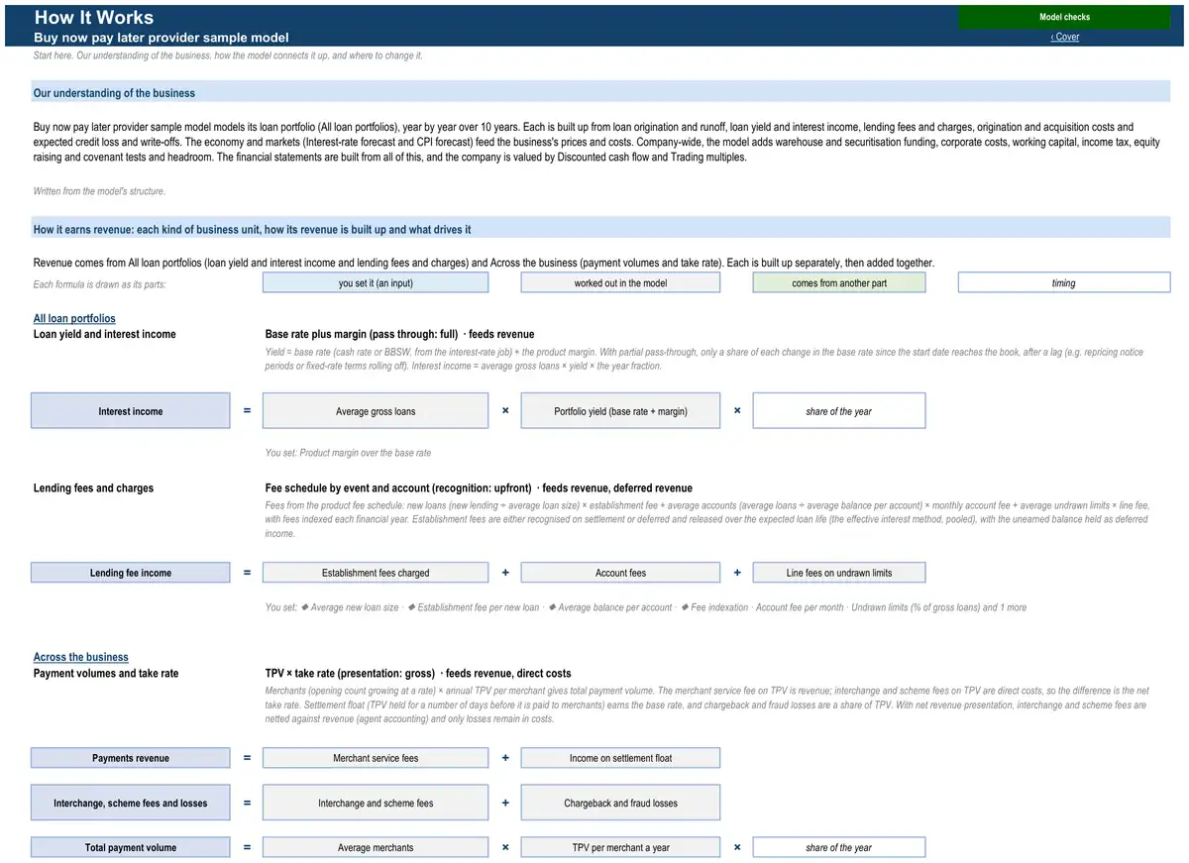Select the Account fees box
The image size is (1189, 863).
coord(620,573)
